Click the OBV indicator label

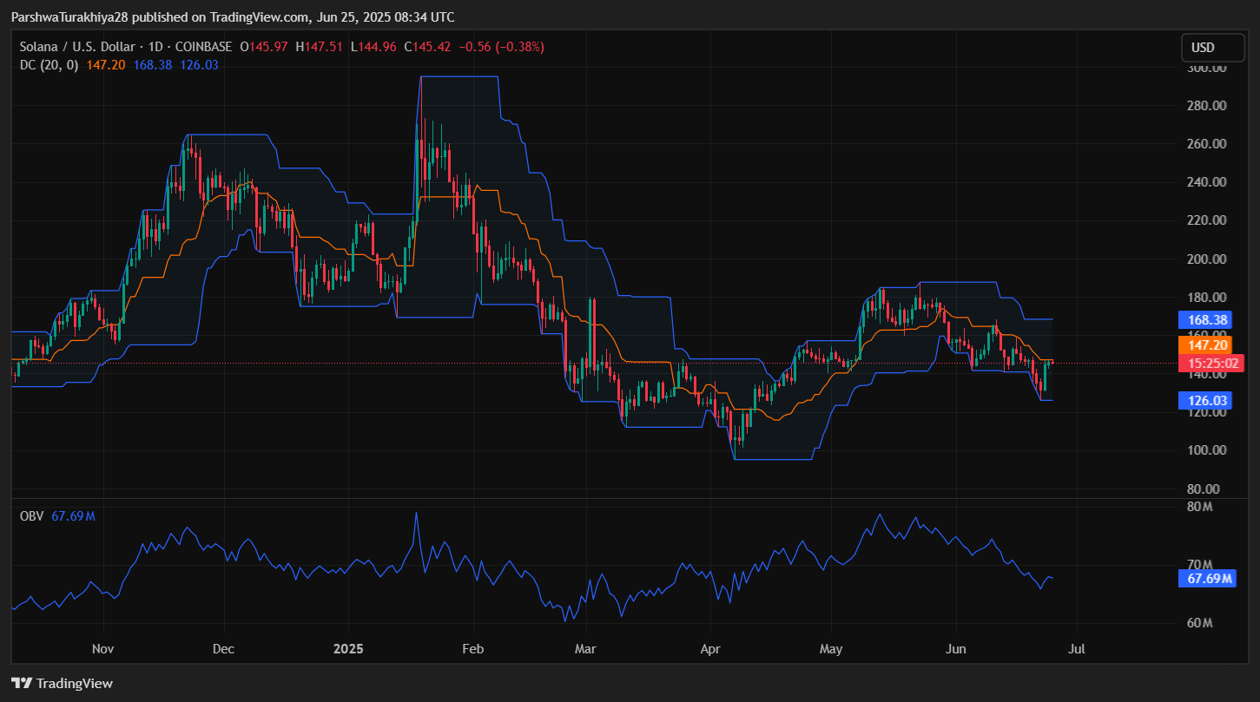coord(30,516)
